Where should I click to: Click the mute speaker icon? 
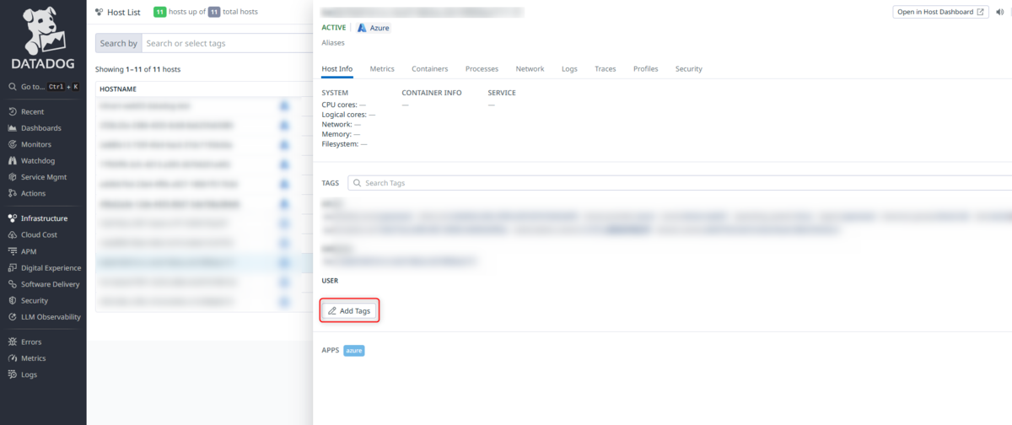1000,12
